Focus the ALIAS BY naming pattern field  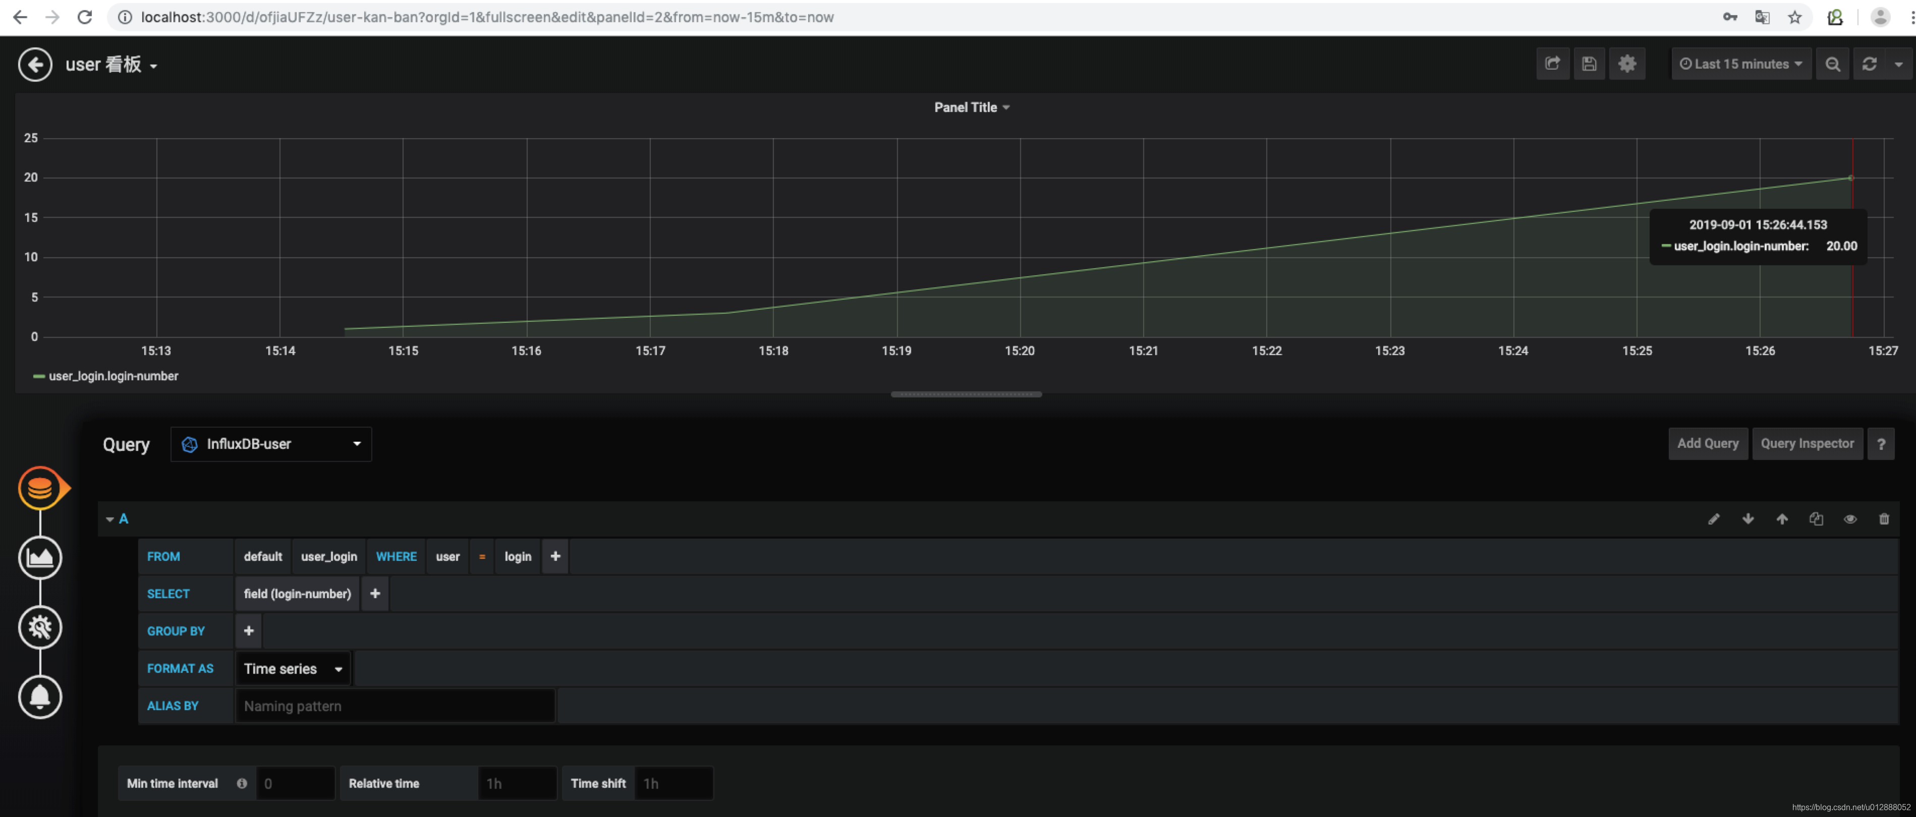point(395,706)
